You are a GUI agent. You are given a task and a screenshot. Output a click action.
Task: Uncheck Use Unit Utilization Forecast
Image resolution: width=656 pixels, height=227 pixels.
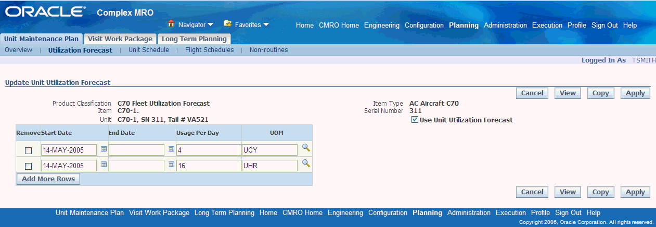click(415, 120)
